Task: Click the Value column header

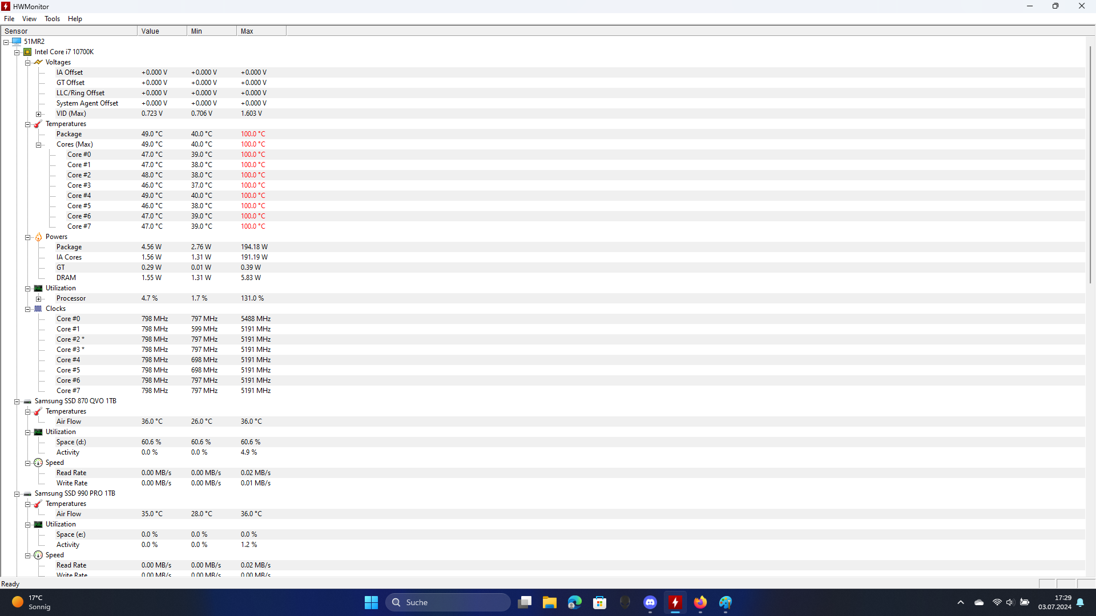Action: pos(162,31)
